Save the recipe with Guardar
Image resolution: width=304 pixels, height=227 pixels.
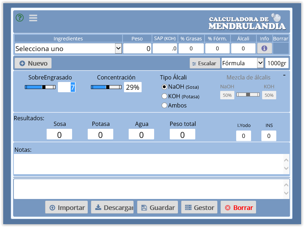[158, 207]
